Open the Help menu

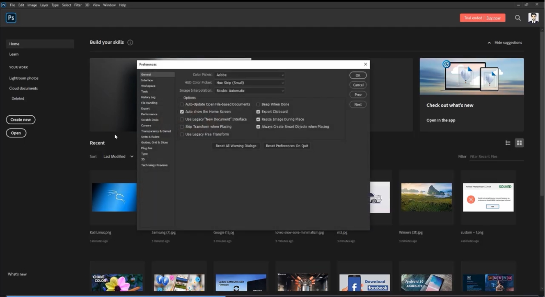(x=122, y=5)
